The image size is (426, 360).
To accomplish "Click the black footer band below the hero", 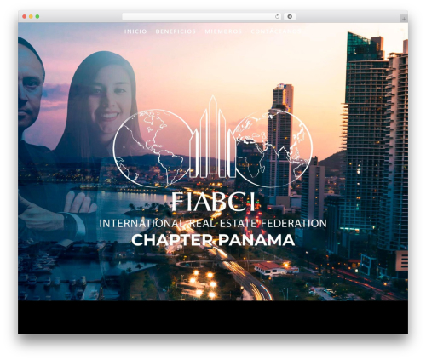I will [213, 317].
